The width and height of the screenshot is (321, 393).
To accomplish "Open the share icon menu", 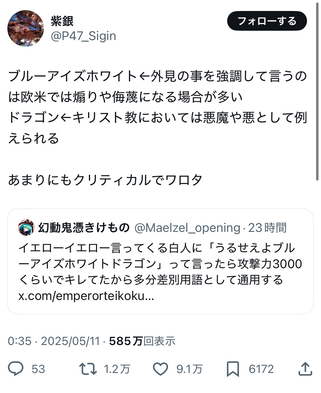I will click(305, 369).
